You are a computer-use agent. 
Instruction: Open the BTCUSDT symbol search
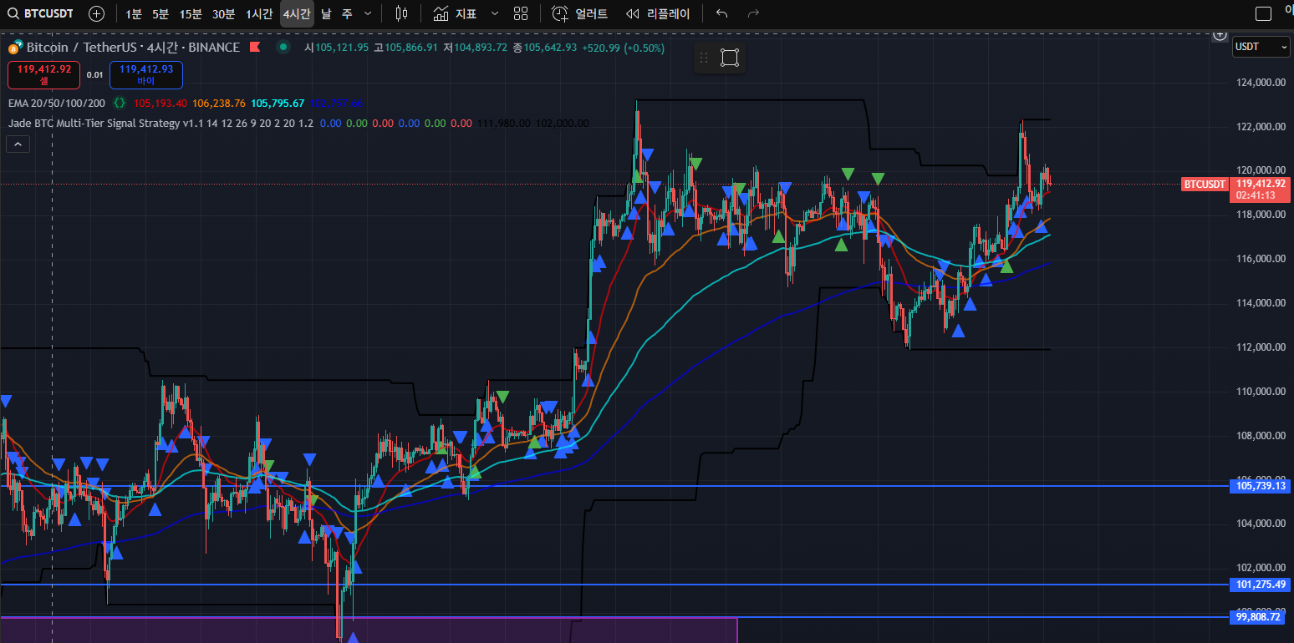click(x=41, y=13)
